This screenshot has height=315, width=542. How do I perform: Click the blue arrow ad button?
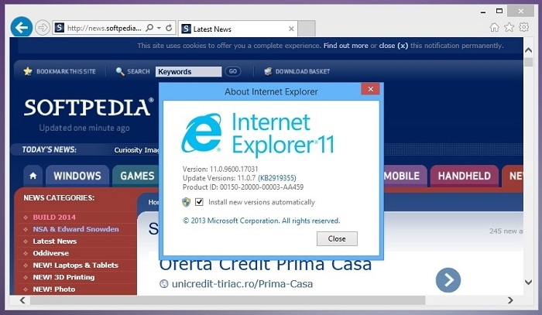(448, 279)
